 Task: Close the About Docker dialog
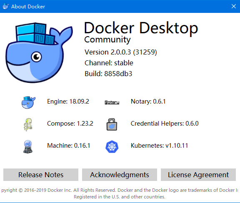point(234,6)
